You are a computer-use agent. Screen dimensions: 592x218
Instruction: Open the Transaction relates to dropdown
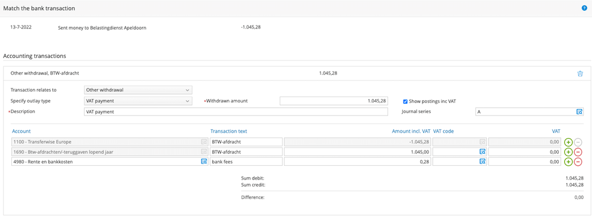click(x=138, y=90)
